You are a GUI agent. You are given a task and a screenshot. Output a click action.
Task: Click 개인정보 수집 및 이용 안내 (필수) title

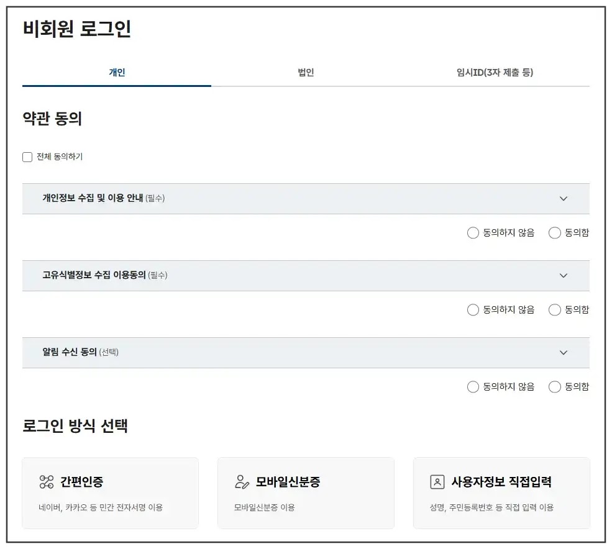click(103, 198)
